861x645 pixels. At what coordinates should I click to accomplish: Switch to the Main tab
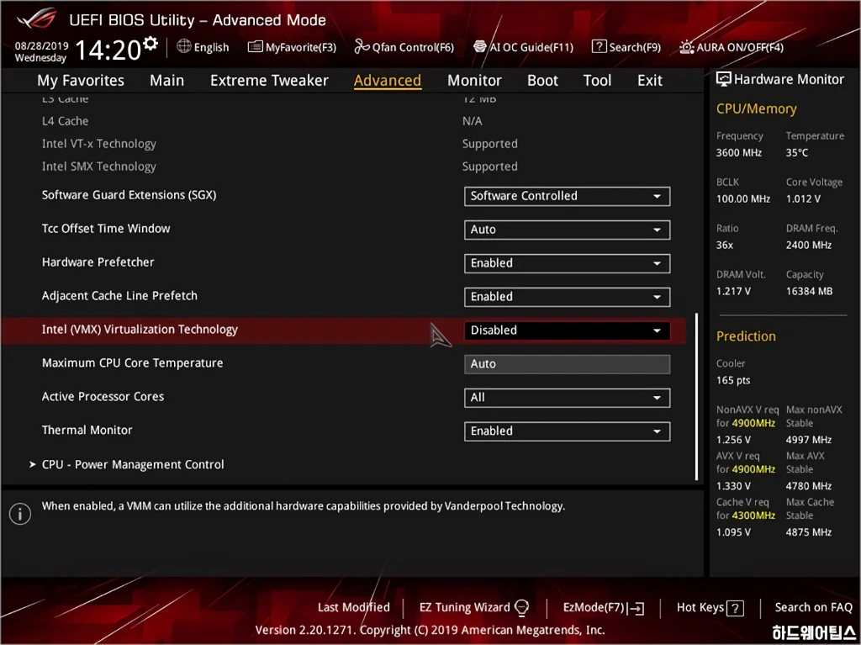tap(167, 80)
